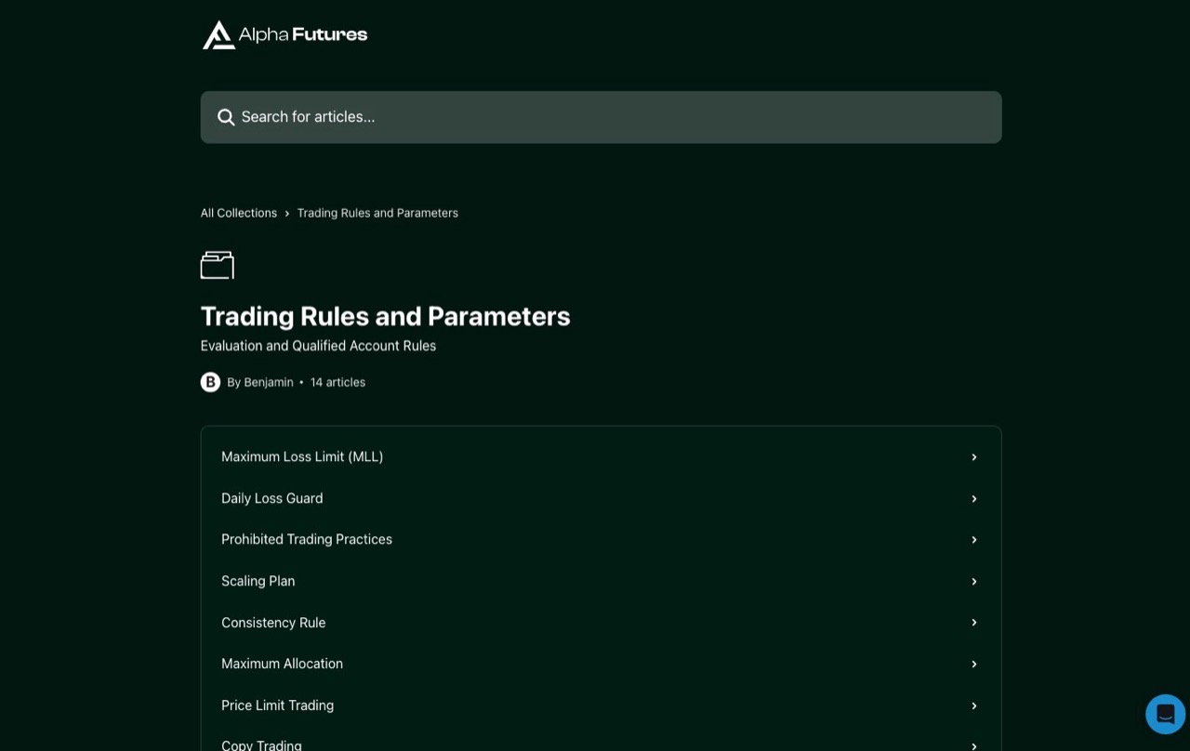Click chevron on Maximum Allocation row
Viewport: 1190px width, 751px height.
(974, 665)
